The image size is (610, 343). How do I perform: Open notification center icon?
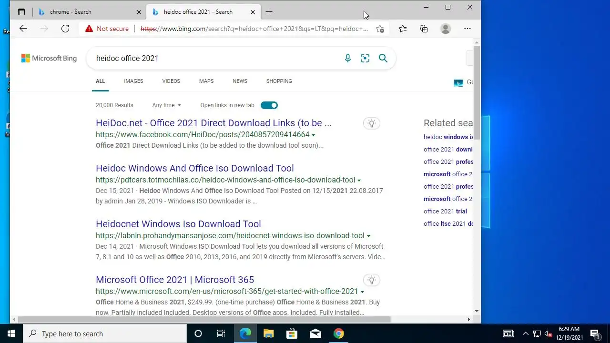tap(595, 333)
